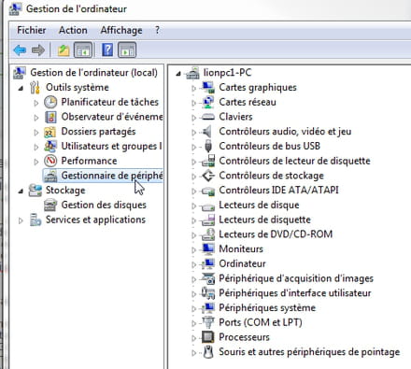The height and width of the screenshot is (369, 411).
Task: Select Contrôleurs de stockage label
Action: (x=271, y=176)
